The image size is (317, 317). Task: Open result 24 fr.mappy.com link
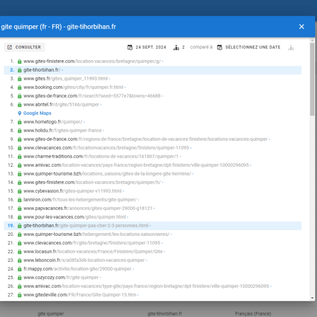77,269
